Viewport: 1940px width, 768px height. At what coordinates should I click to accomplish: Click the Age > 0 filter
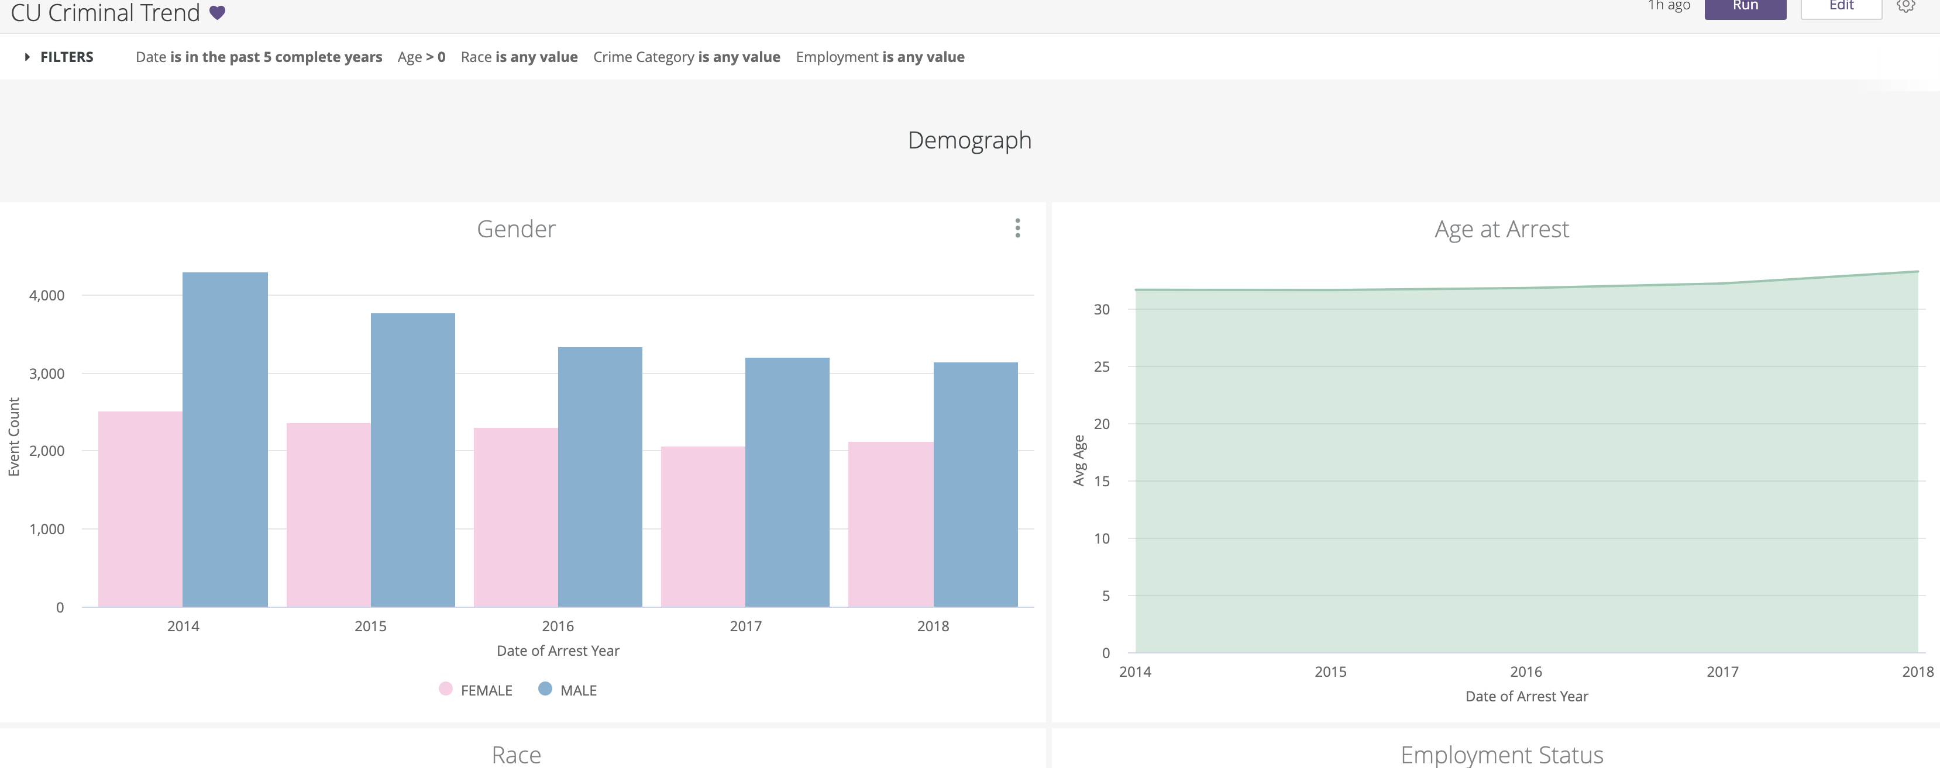pos(421,57)
